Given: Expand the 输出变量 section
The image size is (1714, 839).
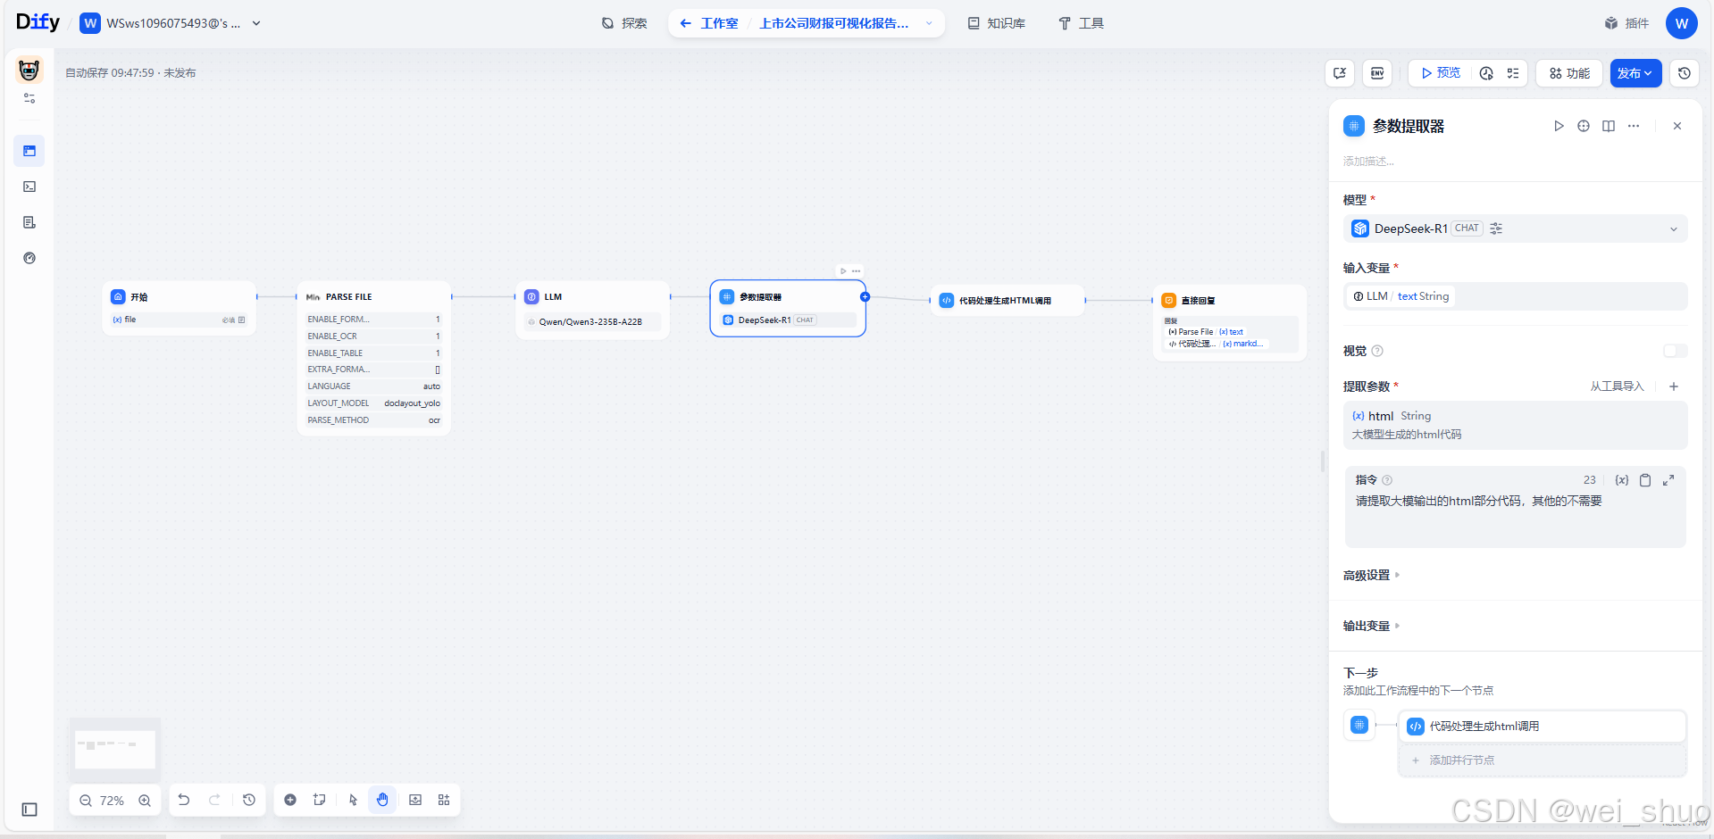Looking at the screenshot, I should click(x=1371, y=626).
